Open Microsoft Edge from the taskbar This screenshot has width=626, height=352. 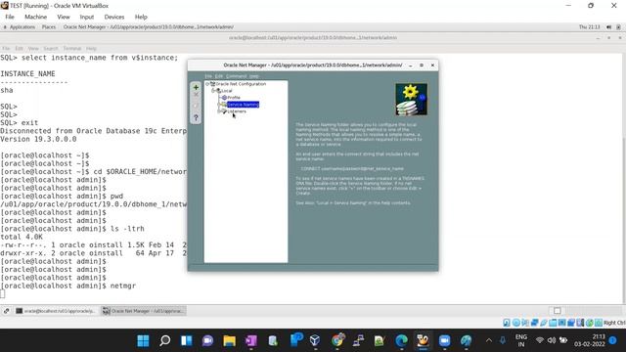coord(401,340)
